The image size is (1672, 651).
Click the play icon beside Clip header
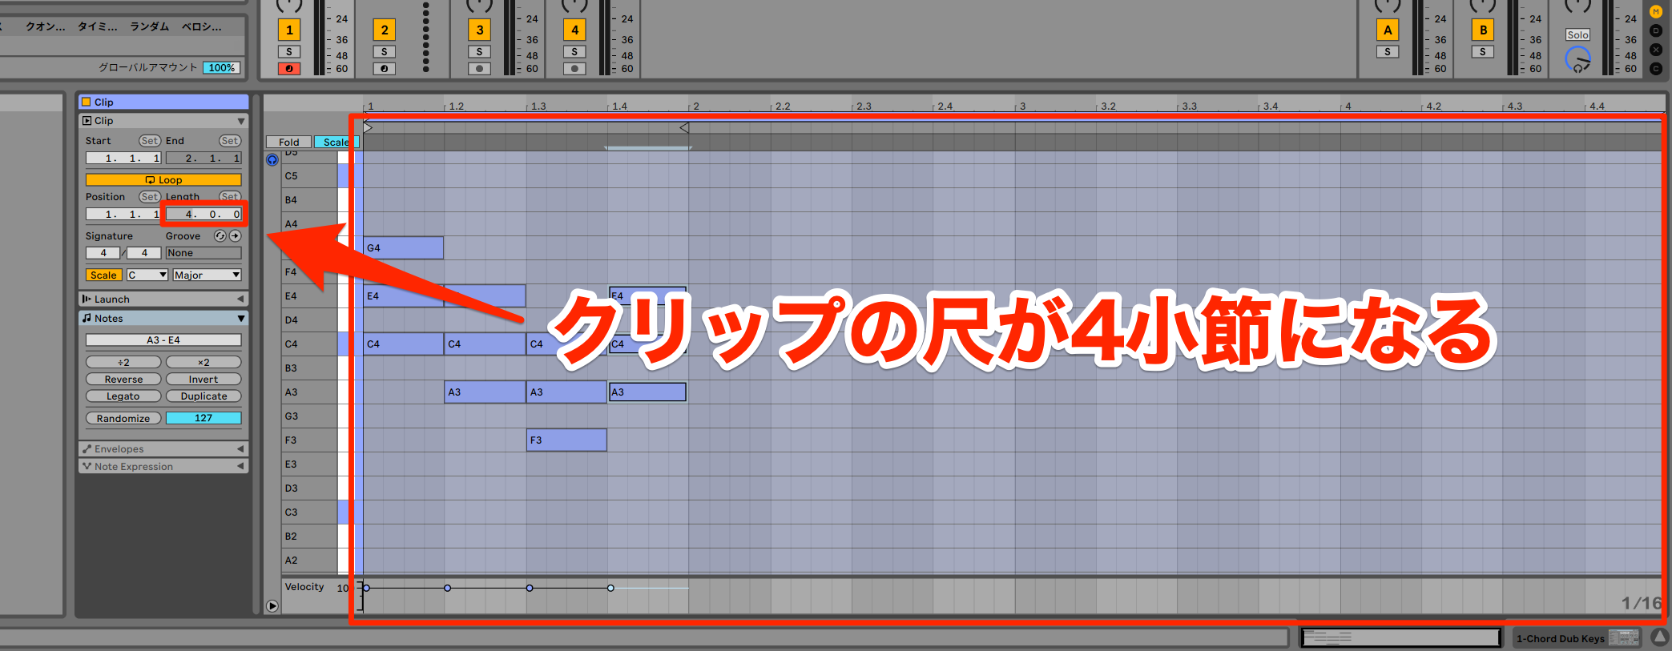click(87, 121)
